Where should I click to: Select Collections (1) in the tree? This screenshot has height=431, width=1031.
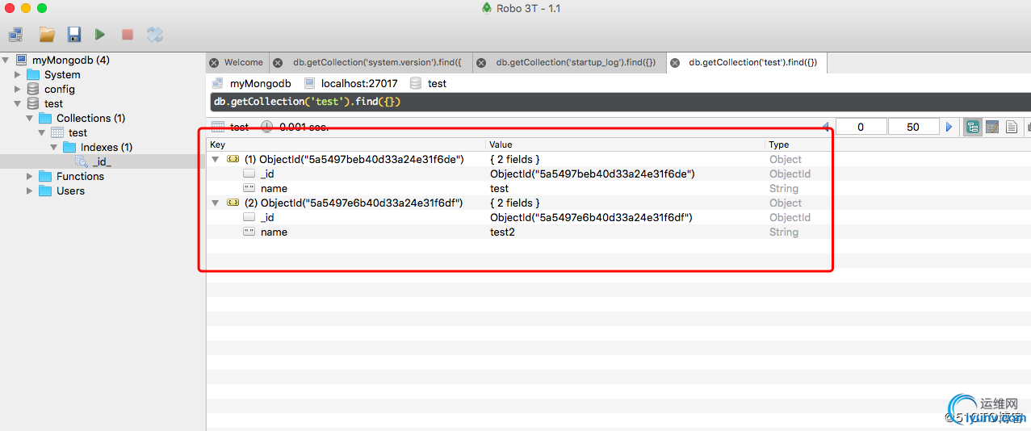tap(90, 118)
